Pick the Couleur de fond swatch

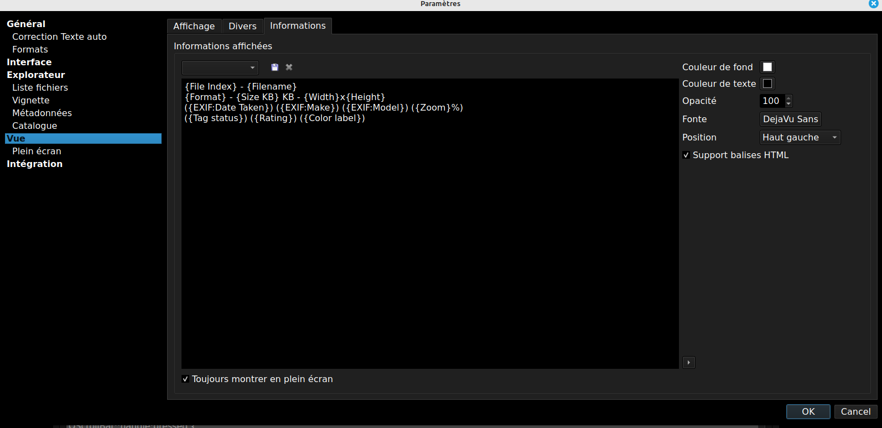[767, 67]
